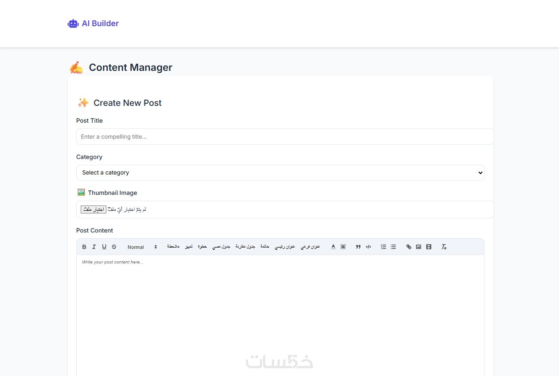Screen dimensions: 559x376
Task: Clear text formatting
Action: (444, 247)
